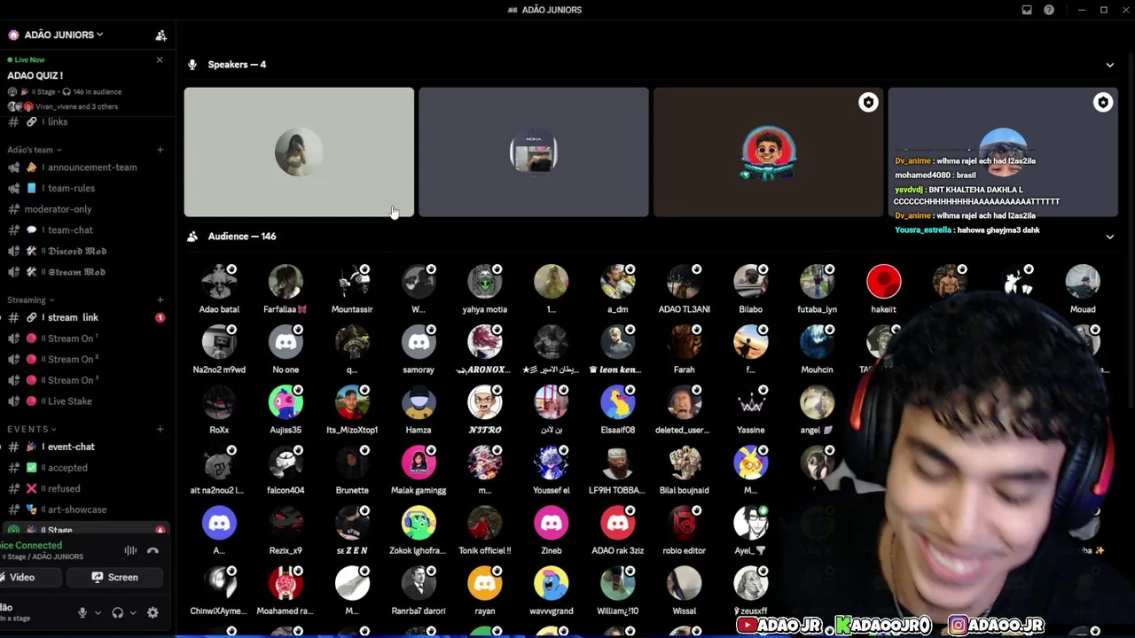This screenshot has height=638, width=1135.
Task: Click the ADAO QUIZ ! stage title
Action: (x=35, y=75)
